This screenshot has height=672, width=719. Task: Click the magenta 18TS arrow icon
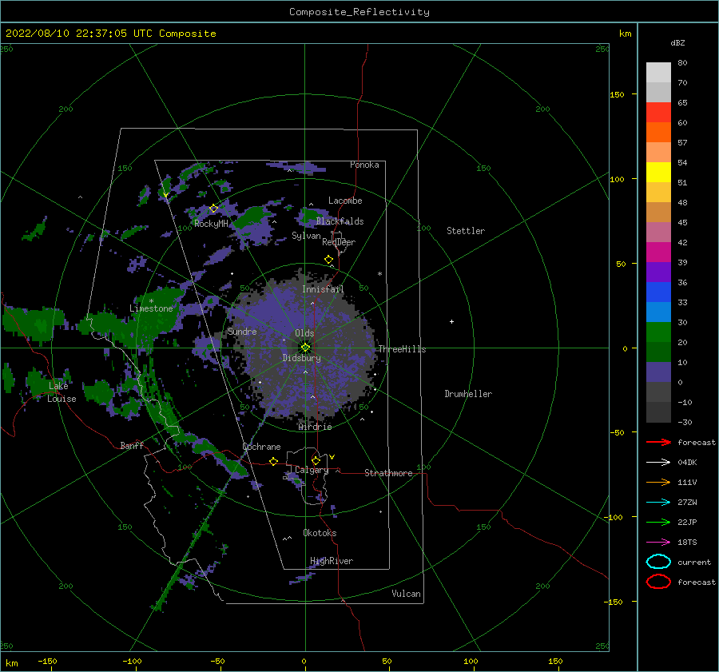658,543
